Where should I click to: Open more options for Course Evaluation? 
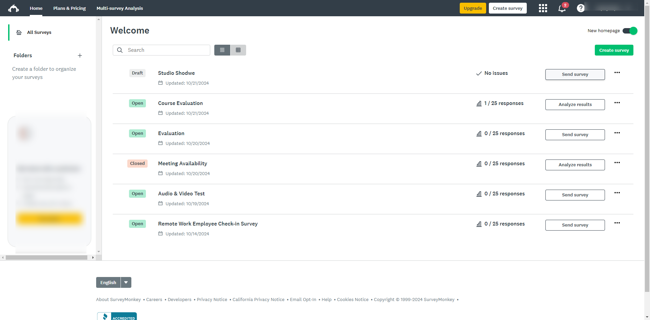coord(617,103)
